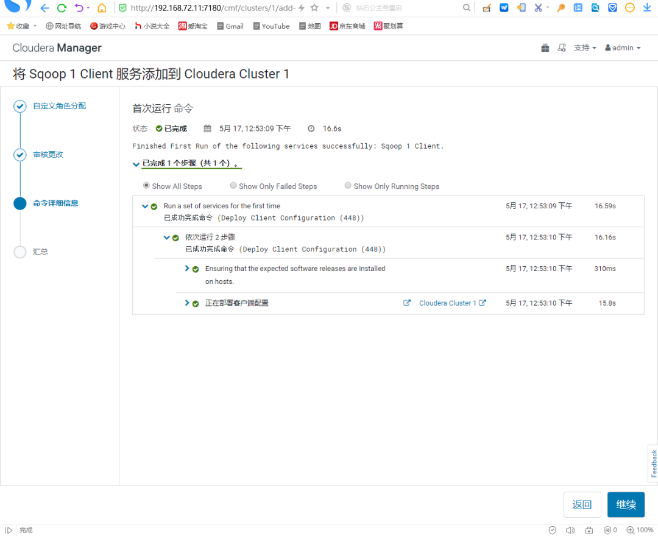Screen dimensions: 658x536
Task: Select the 命令详细信息 wizard step
Action: [56, 203]
